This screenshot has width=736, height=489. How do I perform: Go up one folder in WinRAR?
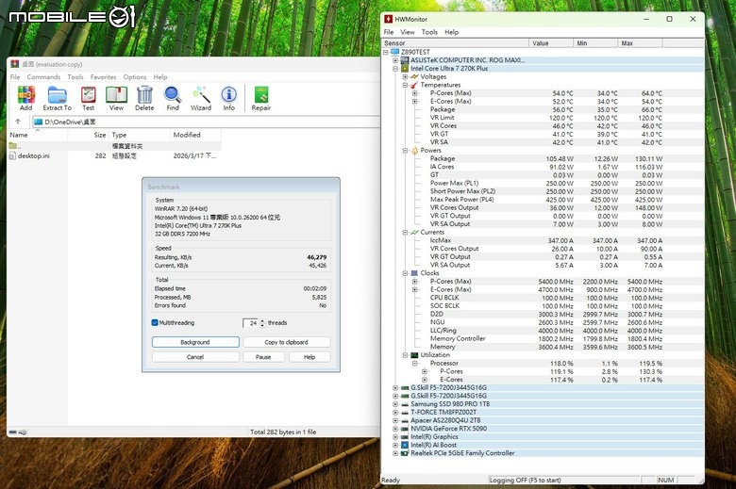(x=18, y=122)
